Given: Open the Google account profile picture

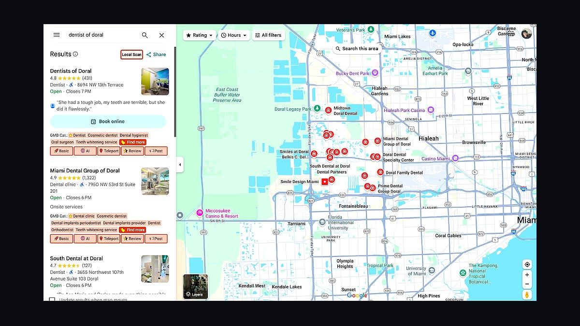Looking at the screenshot, I should click(x=526, y=34).
